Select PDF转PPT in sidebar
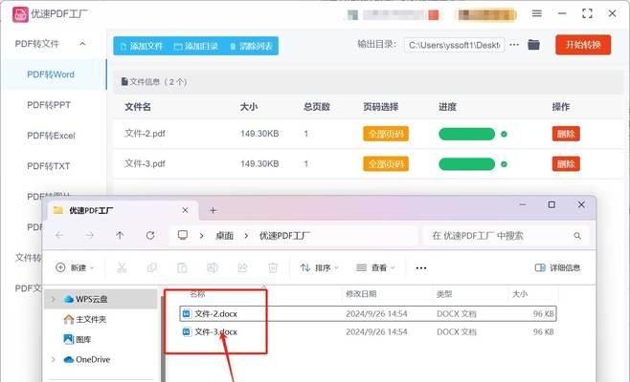Viewport: 630px width, 382px height. [x=49, y=105]
